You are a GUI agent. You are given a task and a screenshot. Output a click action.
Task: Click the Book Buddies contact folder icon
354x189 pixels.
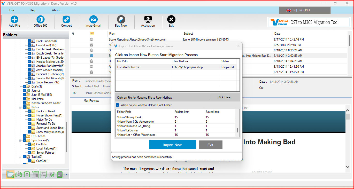pyautogui.click(x=33, y=41)
